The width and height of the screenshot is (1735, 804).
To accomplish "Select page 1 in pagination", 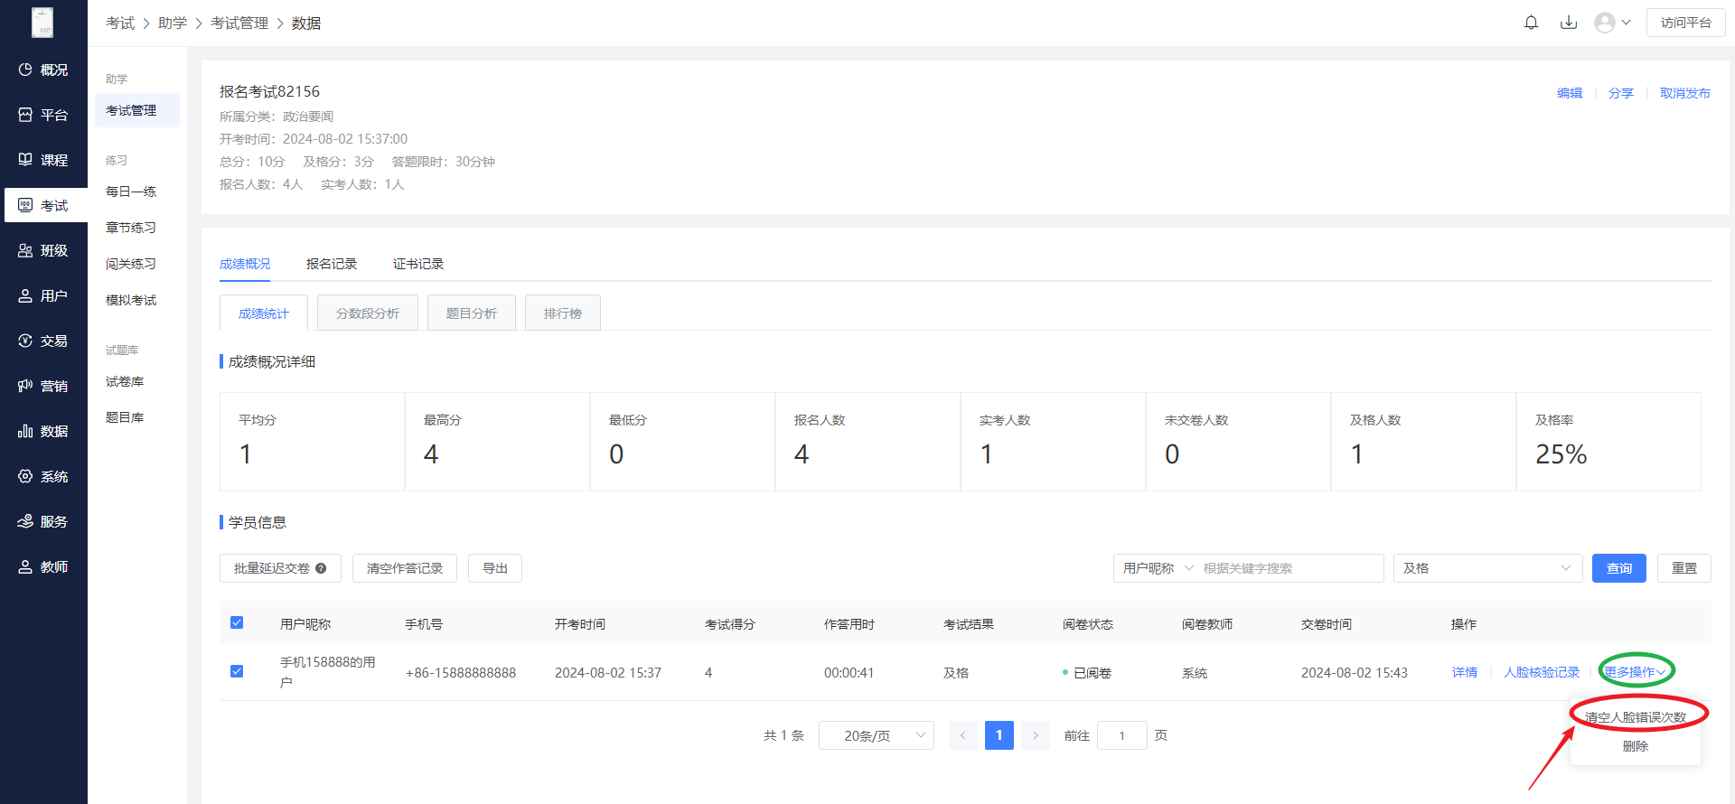I will (999, 735).
